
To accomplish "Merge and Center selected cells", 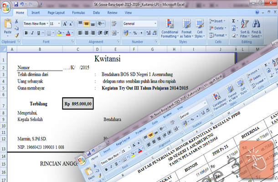I will 114,33.
